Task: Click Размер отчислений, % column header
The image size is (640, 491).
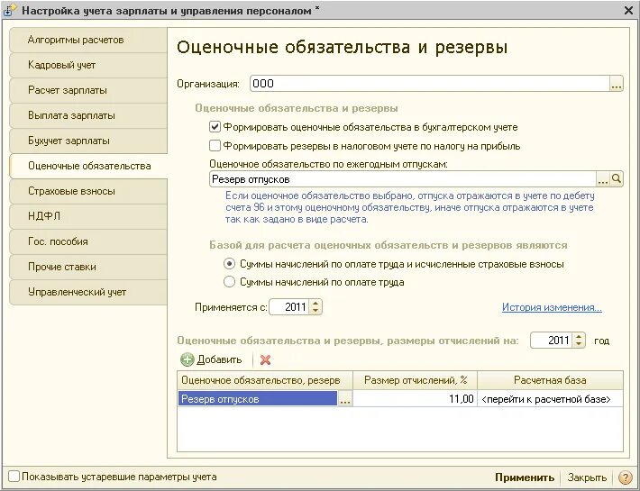Action: tap(416, 380)
